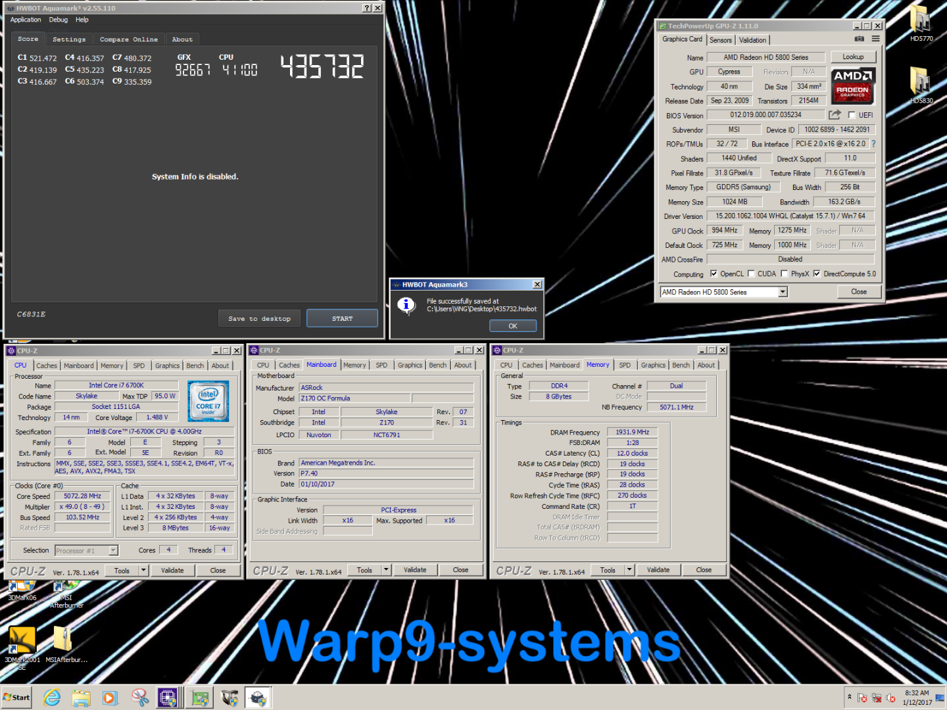
Task: Click the AMD Radeon Graphics logo in GPU-Z
Action: [852, 85]
